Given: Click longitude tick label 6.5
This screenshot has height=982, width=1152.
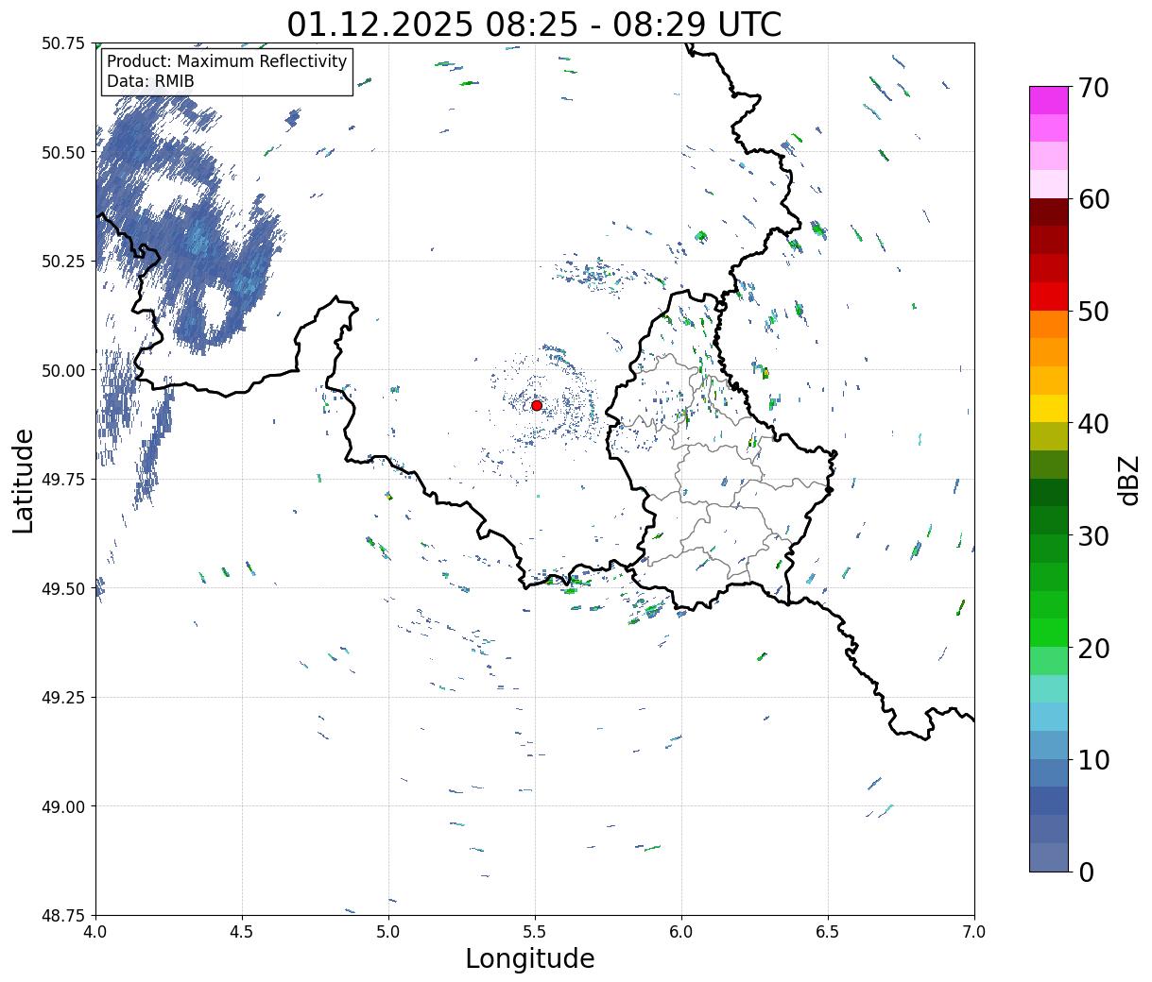Looking at the screenshot, I should tap(828, 931).
